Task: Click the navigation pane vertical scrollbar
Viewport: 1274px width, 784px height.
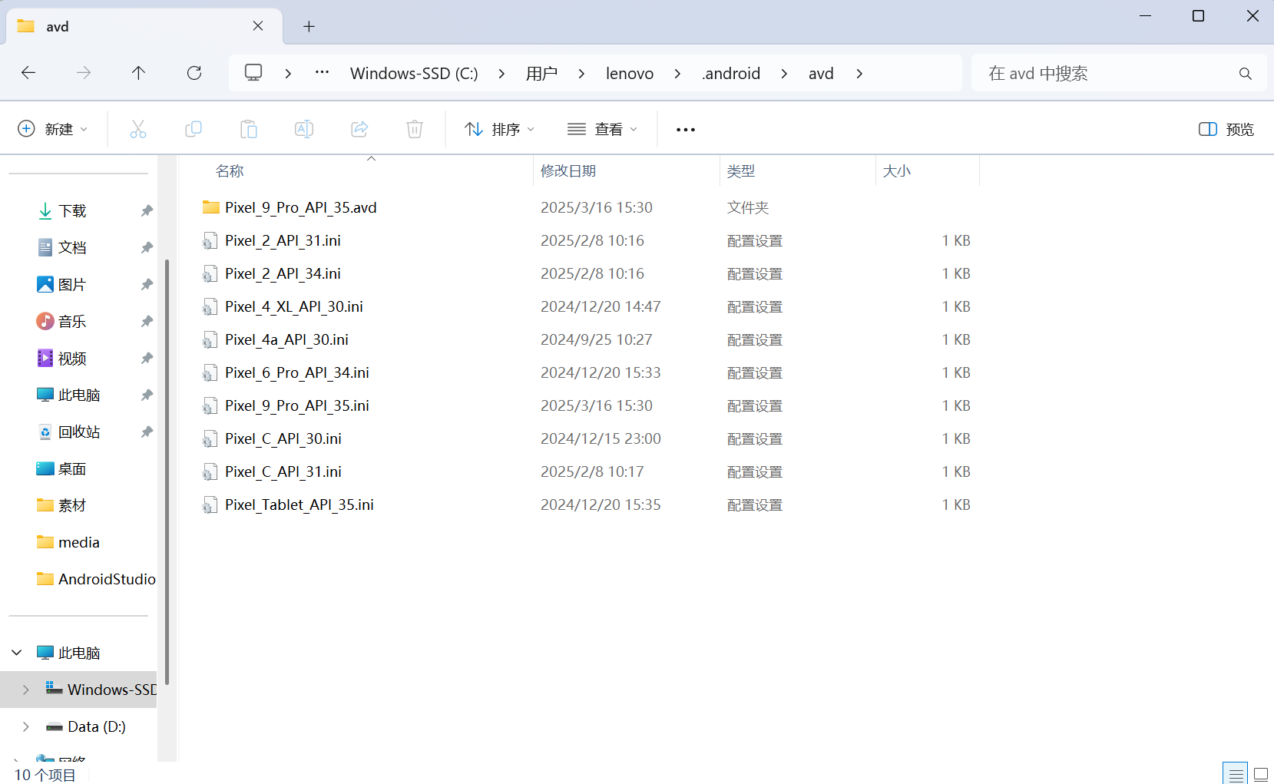Action: point(167,472)
